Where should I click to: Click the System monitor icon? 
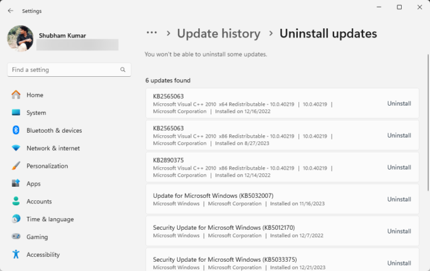pyautogui.click(x=16, y=113)
